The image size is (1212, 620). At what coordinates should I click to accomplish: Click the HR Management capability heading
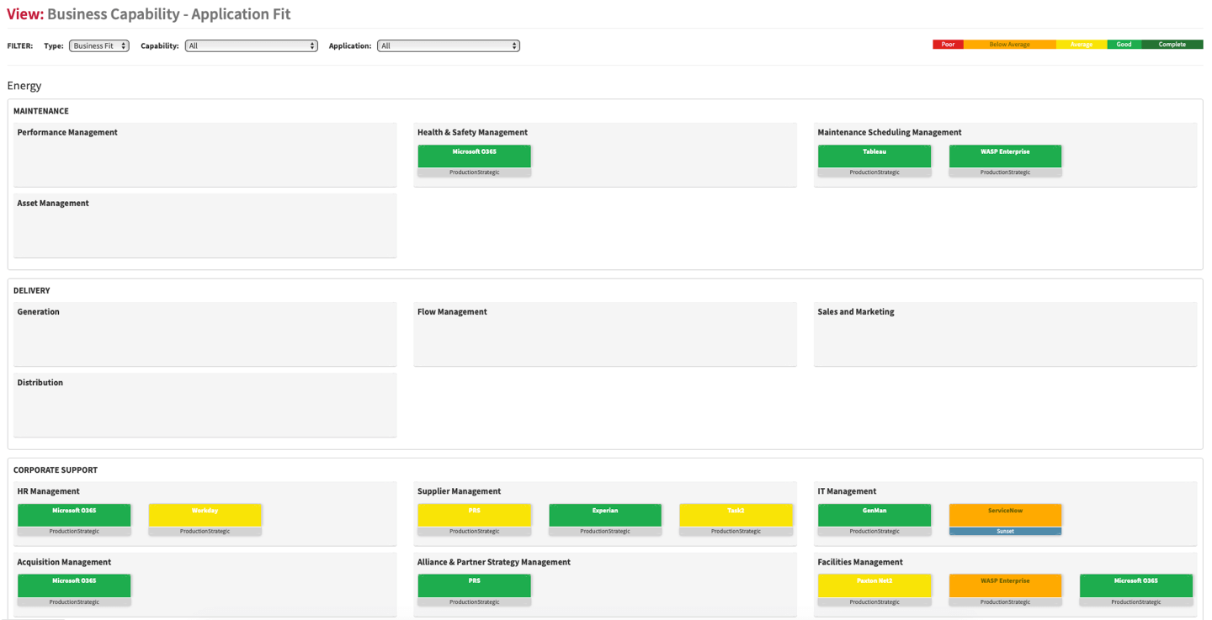49,491
